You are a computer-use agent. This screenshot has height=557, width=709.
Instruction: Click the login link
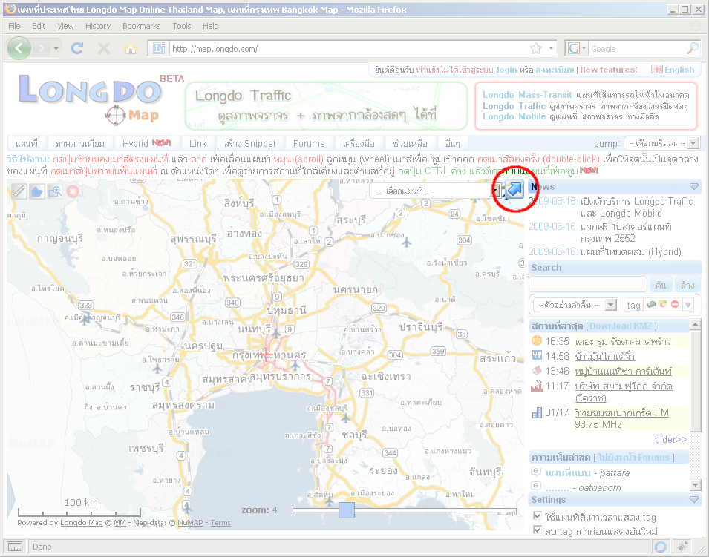tap(506, 70)
